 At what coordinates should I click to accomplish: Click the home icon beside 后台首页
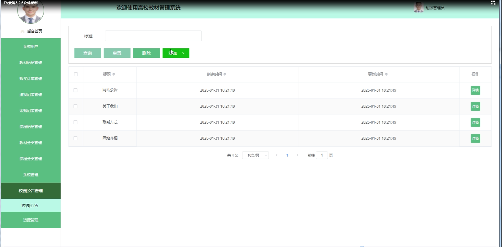(x=23, y=31)
